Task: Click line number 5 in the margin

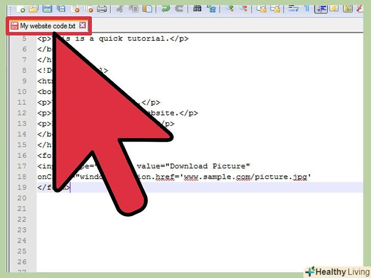Action: click(x=24, y=39)
